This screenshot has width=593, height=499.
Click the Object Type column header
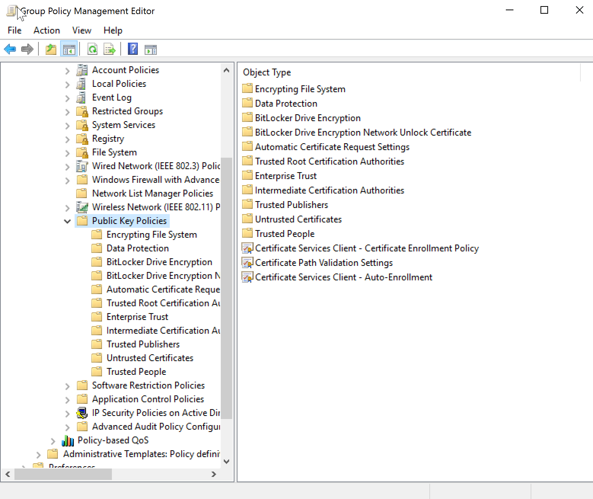click(267, 72)
